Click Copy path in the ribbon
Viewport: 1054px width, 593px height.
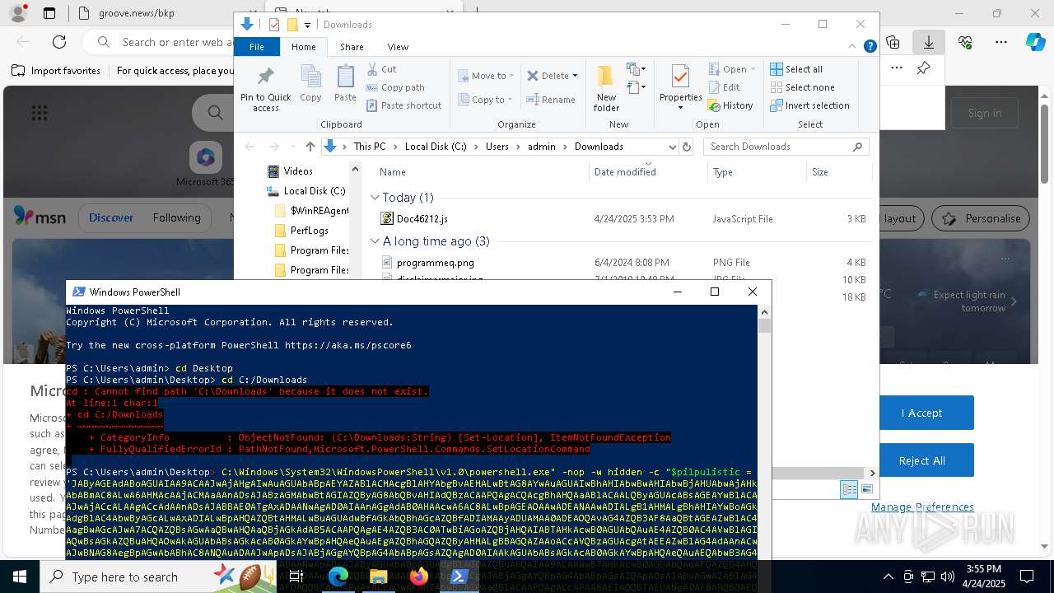[395, 87]
